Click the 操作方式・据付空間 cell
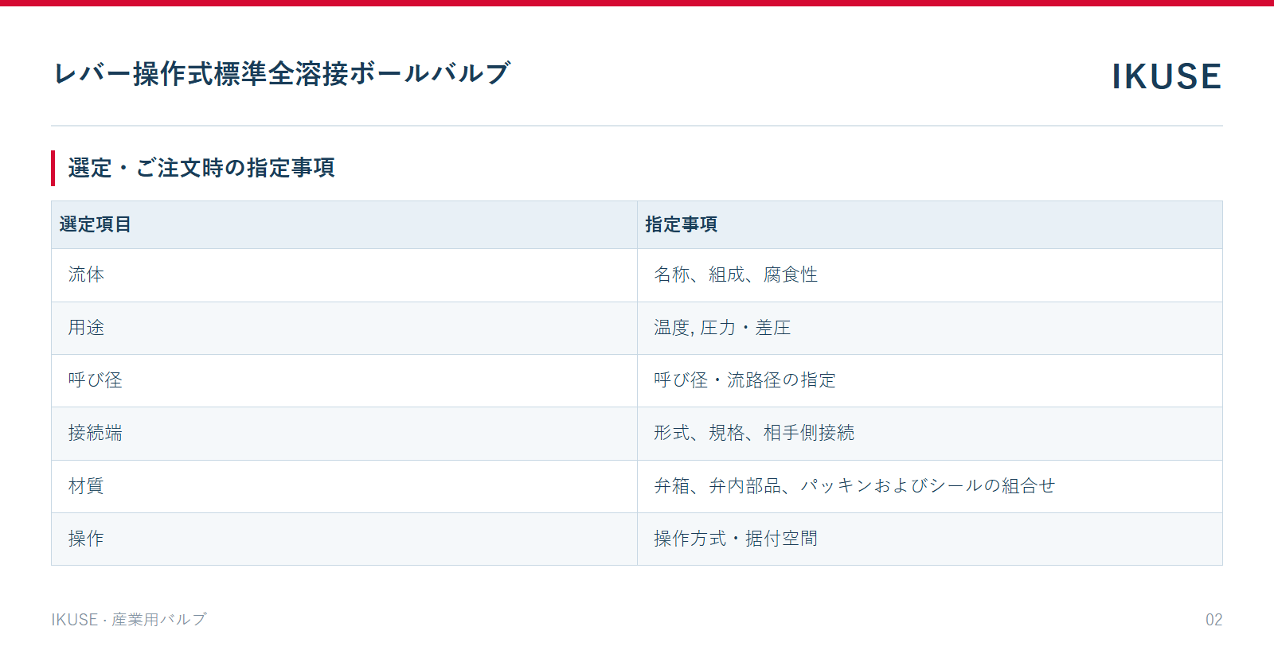Viewport: 1274px width, 654px height. point(930,539)
